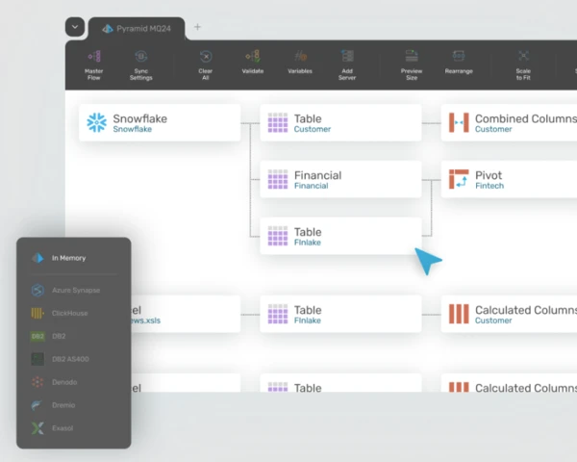Click Add Server in toolbar
Image resolution: width=577 pixels, height=462 pixels.
pyautogui.click(x=347, y=64)
